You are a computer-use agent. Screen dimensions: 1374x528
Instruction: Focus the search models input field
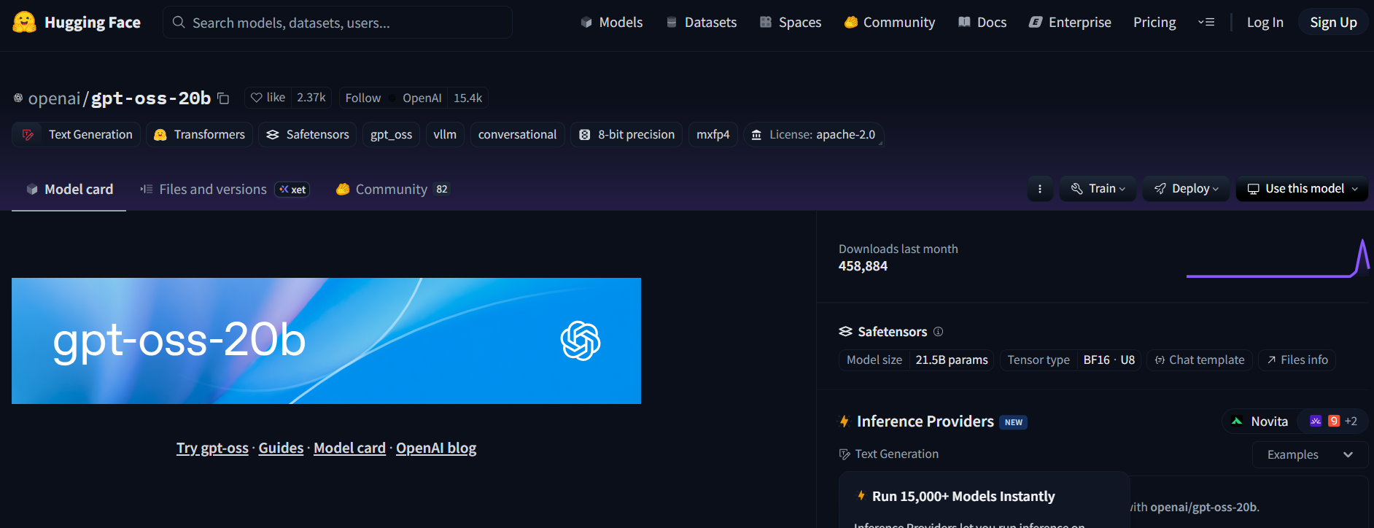338,23
